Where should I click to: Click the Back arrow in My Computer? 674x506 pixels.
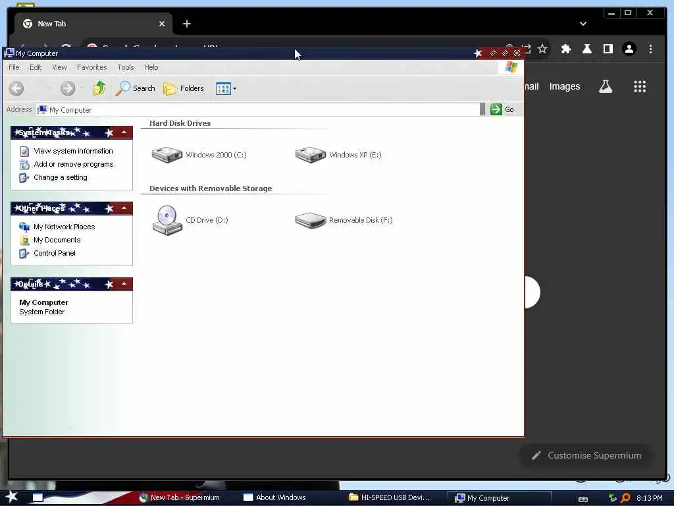tap(16, 88)
